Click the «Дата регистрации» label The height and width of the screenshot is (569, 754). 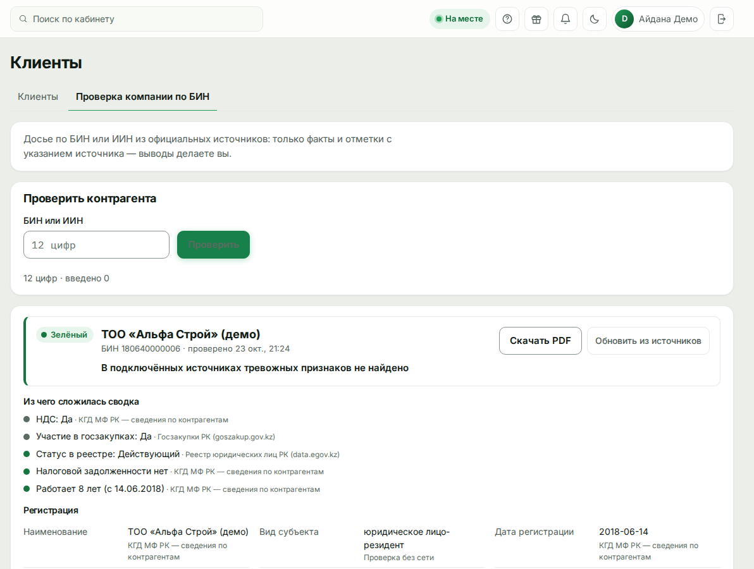pos(535,532)
